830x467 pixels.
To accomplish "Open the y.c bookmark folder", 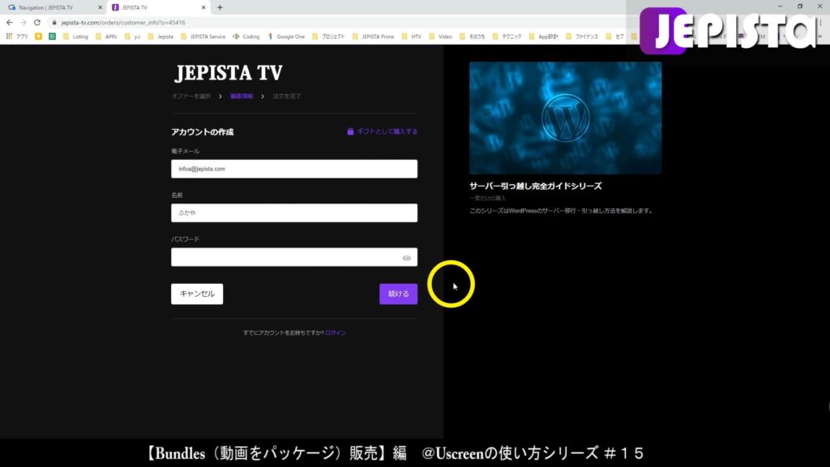I will tap(133, 36).
